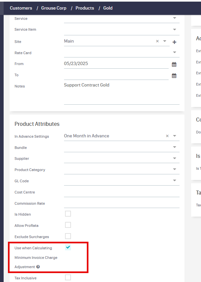The image size is (201, 282).
Task: Open Grouse Corp from the breadcrumb
Action: [x=53, y=8]
